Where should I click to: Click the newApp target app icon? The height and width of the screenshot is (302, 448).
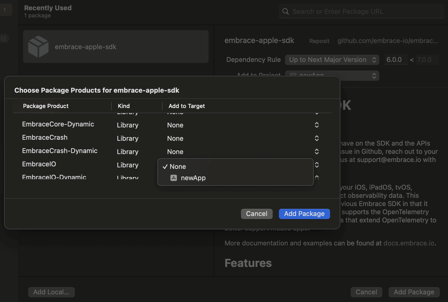[x=174, y=178]
